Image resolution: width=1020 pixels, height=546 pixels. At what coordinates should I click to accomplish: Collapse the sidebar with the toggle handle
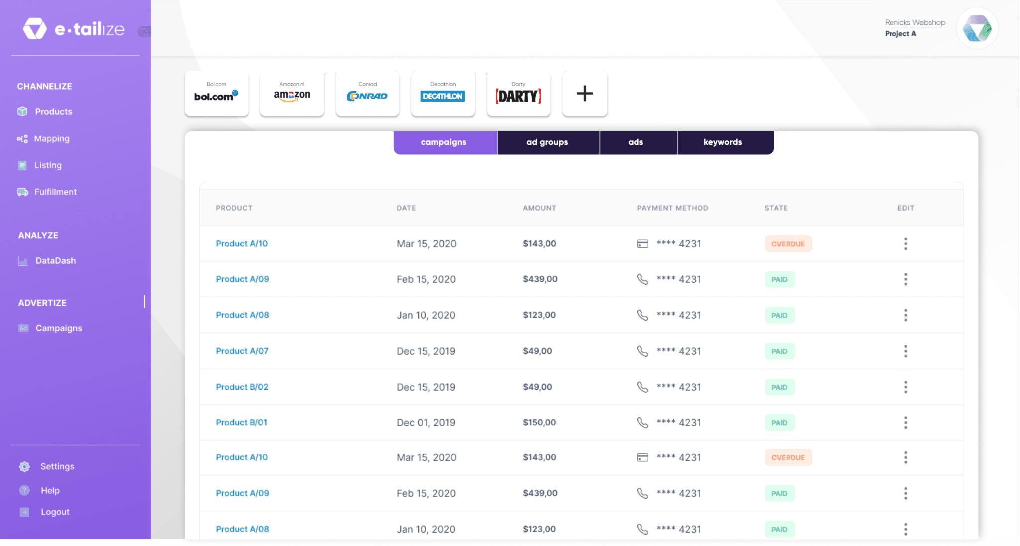[x=144, y=32]
